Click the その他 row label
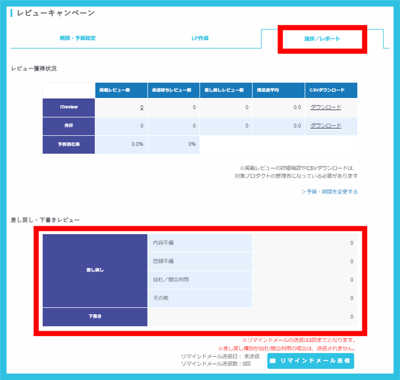The width and height of the screenshot is (400, 380). coord(161,298)
